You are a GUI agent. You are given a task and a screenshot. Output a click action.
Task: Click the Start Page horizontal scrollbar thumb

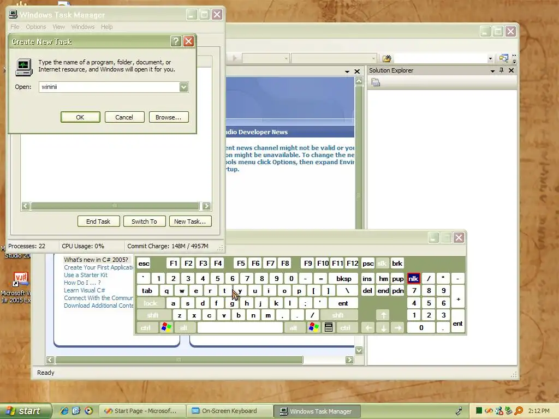179,360
